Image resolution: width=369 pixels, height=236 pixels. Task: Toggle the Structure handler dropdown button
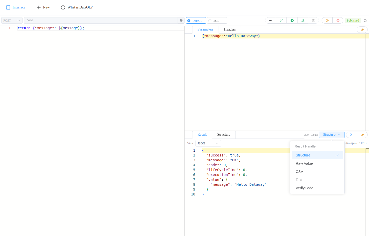(332, 135)
